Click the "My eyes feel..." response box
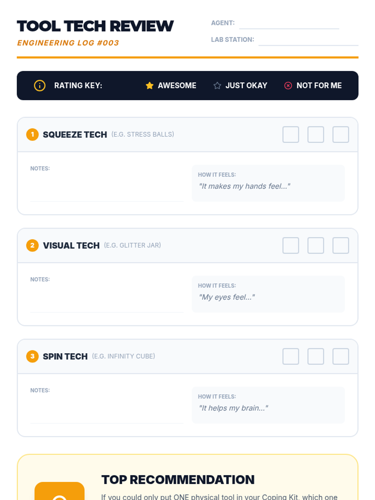Screen dimensions: 375x500 [268, 294]
